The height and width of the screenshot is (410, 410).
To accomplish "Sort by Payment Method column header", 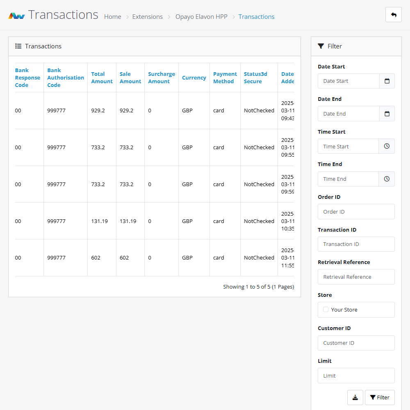I will coord(225,77).
